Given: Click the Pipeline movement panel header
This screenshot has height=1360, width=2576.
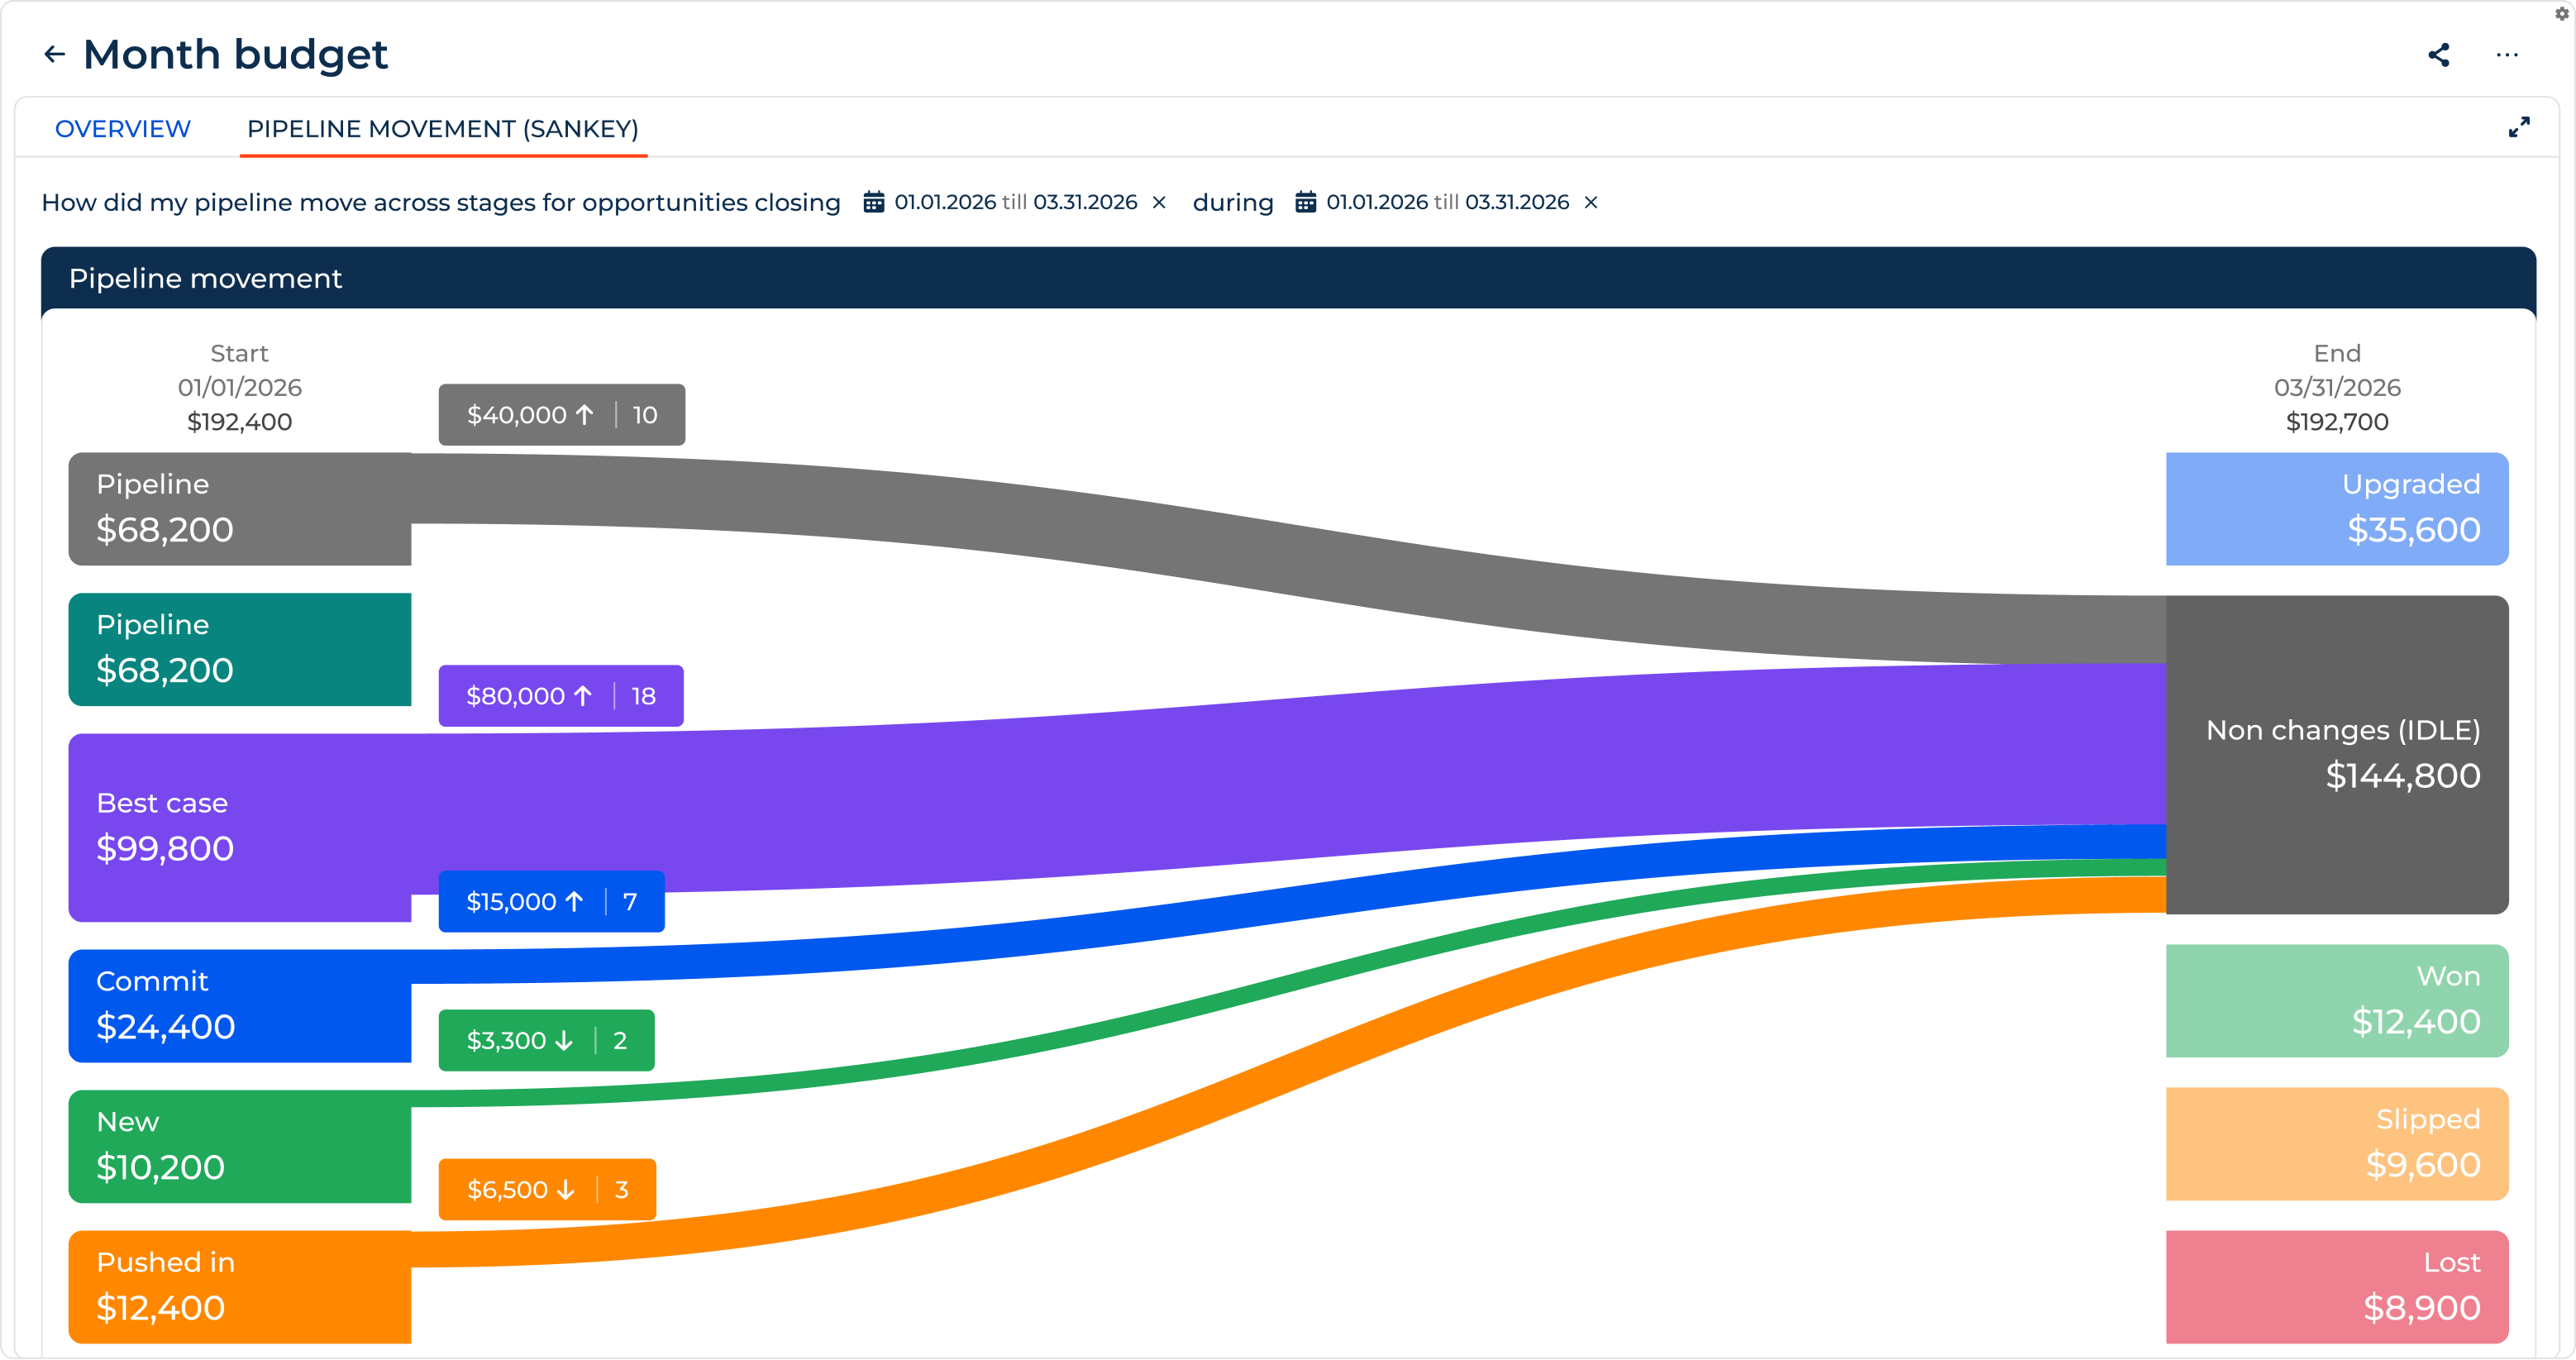Looking at the screenshot, I should tap(1288, 278).
